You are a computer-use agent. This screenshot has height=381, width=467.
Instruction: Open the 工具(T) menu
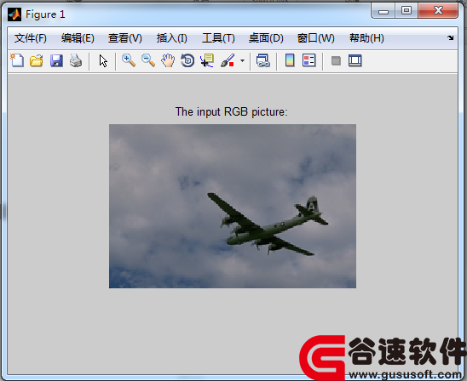(218, 38)
